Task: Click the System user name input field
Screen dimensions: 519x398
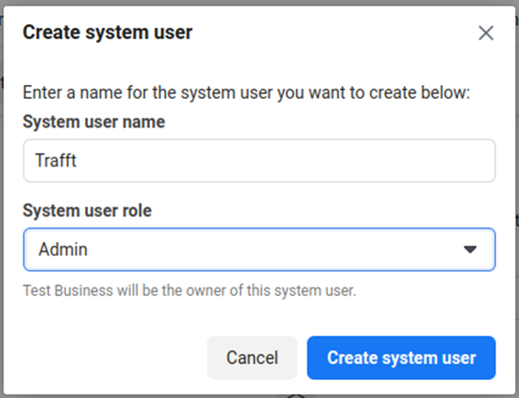Action: (x=259, y=160)
